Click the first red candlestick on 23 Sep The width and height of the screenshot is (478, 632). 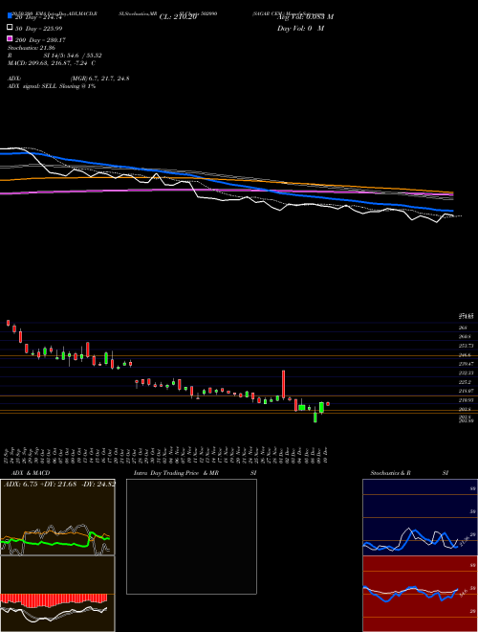coord(8,323)
